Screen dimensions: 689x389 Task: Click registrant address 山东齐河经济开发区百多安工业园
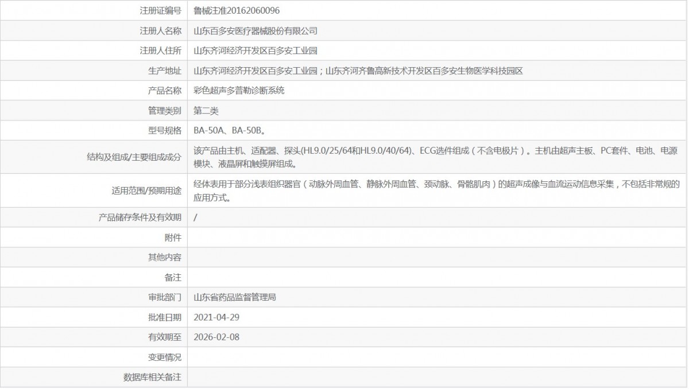pyautogui.click(x=255, y=50)
